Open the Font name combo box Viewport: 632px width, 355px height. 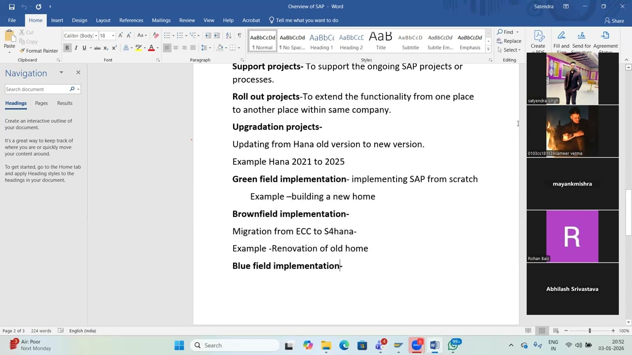80,35
